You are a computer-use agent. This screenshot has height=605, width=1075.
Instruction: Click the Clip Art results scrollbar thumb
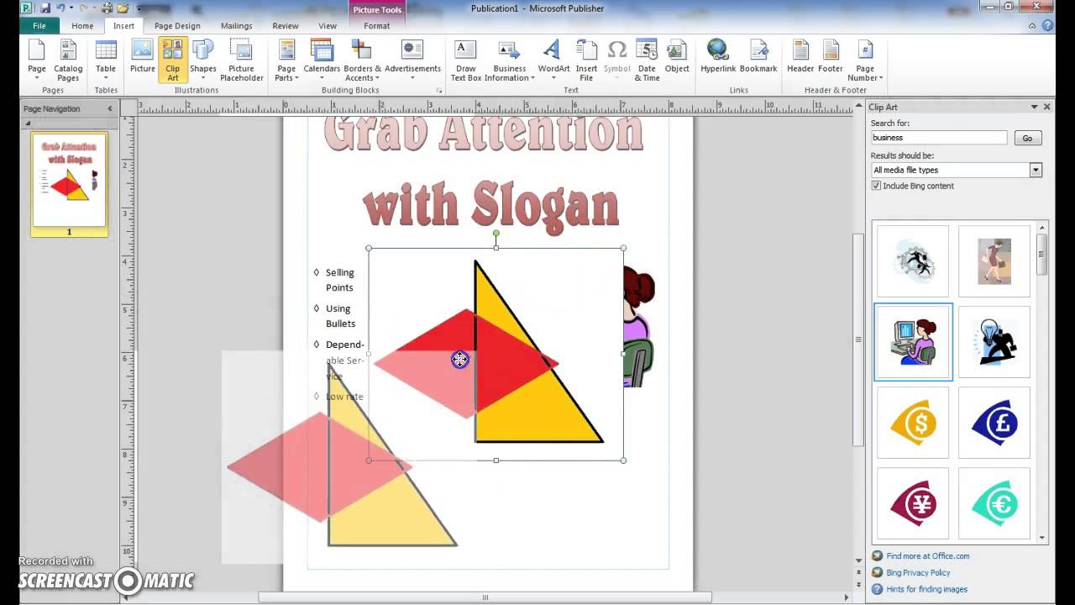pos(1041,255)
